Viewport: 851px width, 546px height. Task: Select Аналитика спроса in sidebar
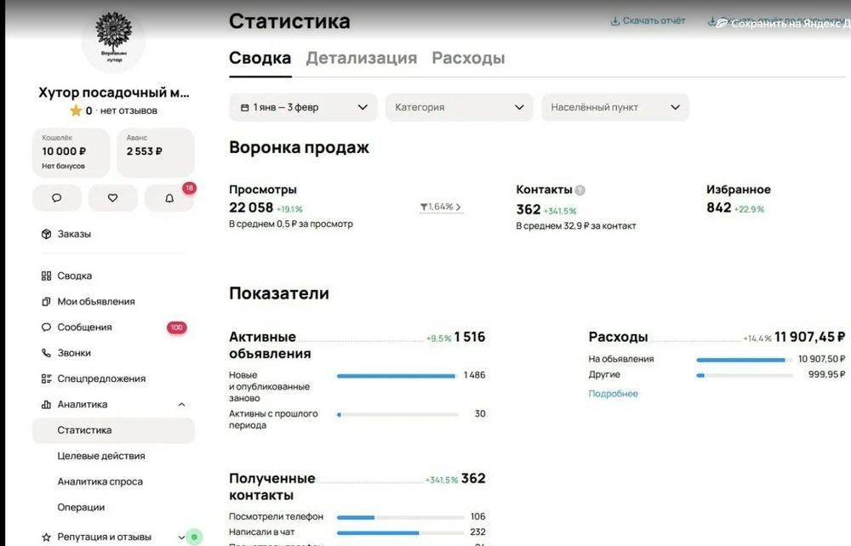pos(100,481)
